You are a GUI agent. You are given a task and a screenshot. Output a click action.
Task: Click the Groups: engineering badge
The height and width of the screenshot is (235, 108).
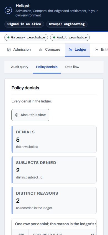[x=67, y=24]
